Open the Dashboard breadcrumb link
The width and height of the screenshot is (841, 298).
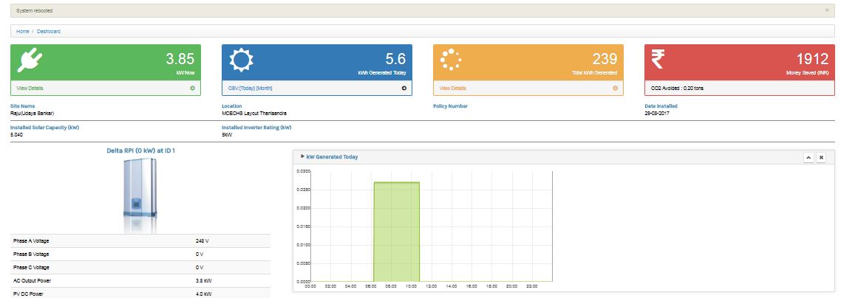click(48, 32)
